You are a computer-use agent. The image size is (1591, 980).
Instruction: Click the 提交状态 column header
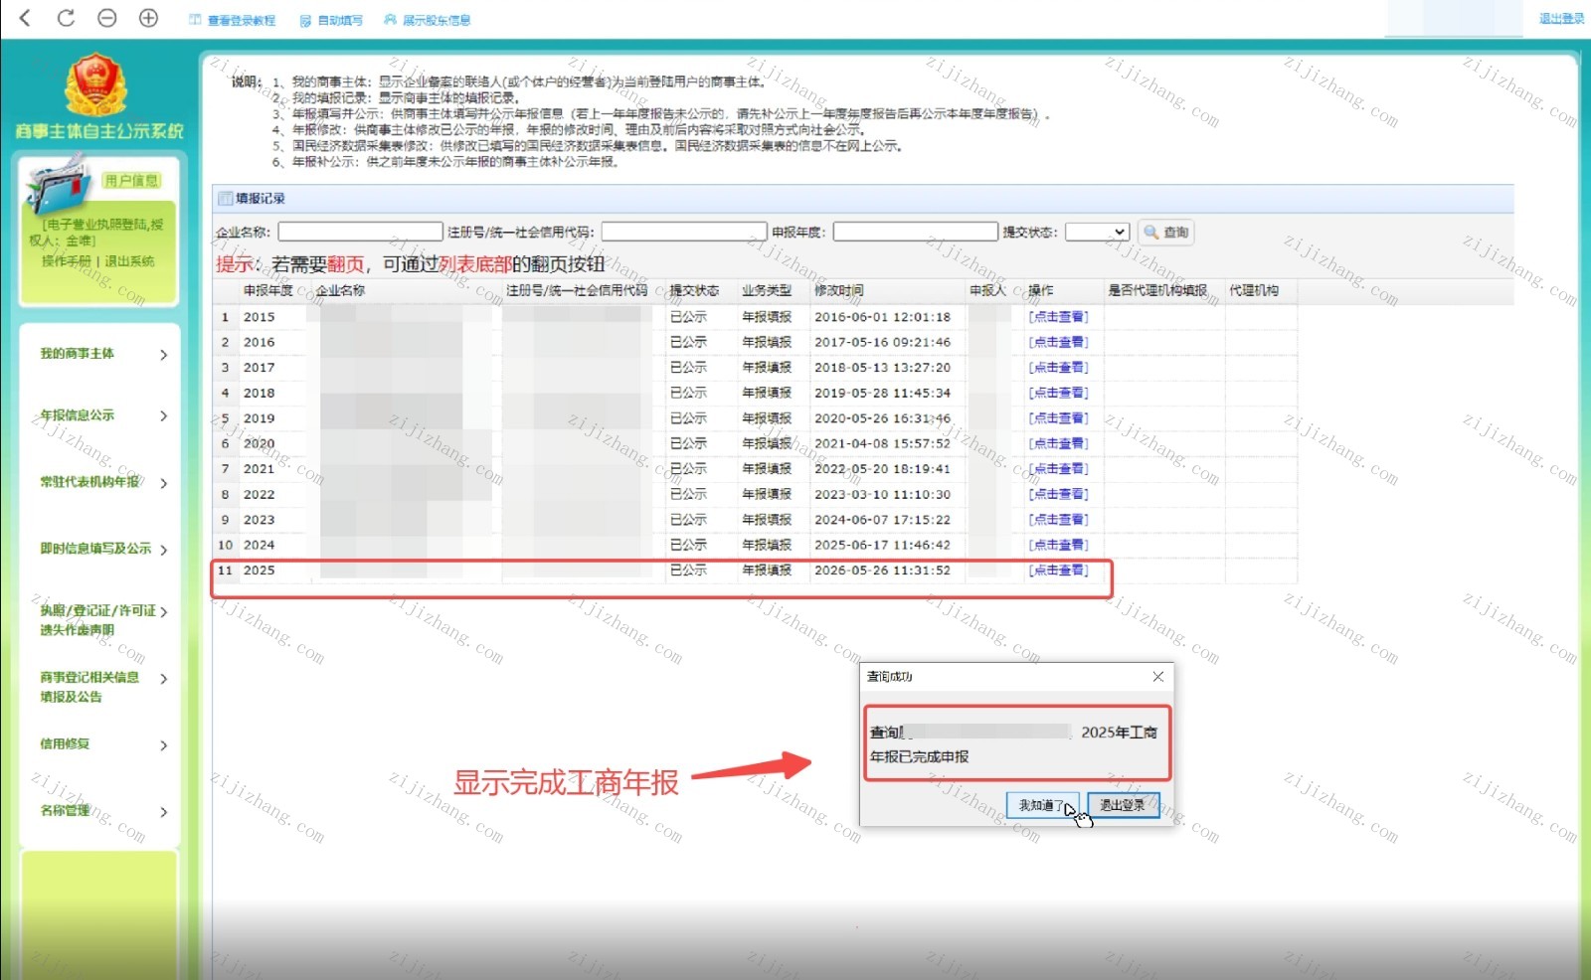[694, 290]
